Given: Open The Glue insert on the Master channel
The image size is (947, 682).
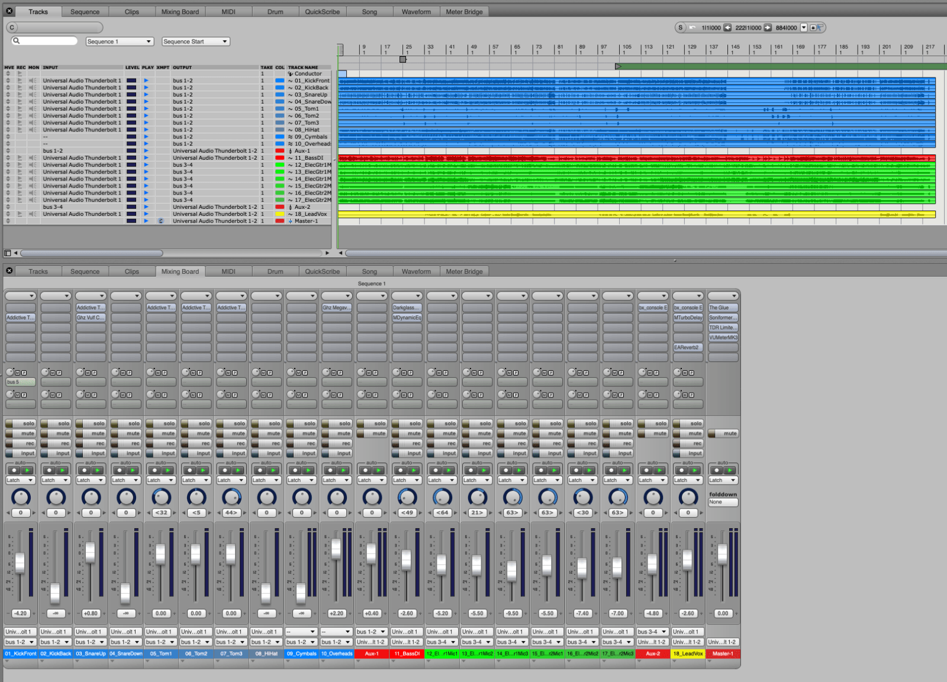Looking at the screenshot, I should (723, 307).
